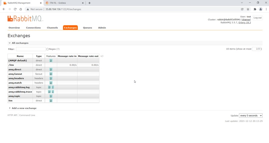Open the extensions puzzle icon
This screenshot has height=143, width=269.
click(x=255, y=9)
